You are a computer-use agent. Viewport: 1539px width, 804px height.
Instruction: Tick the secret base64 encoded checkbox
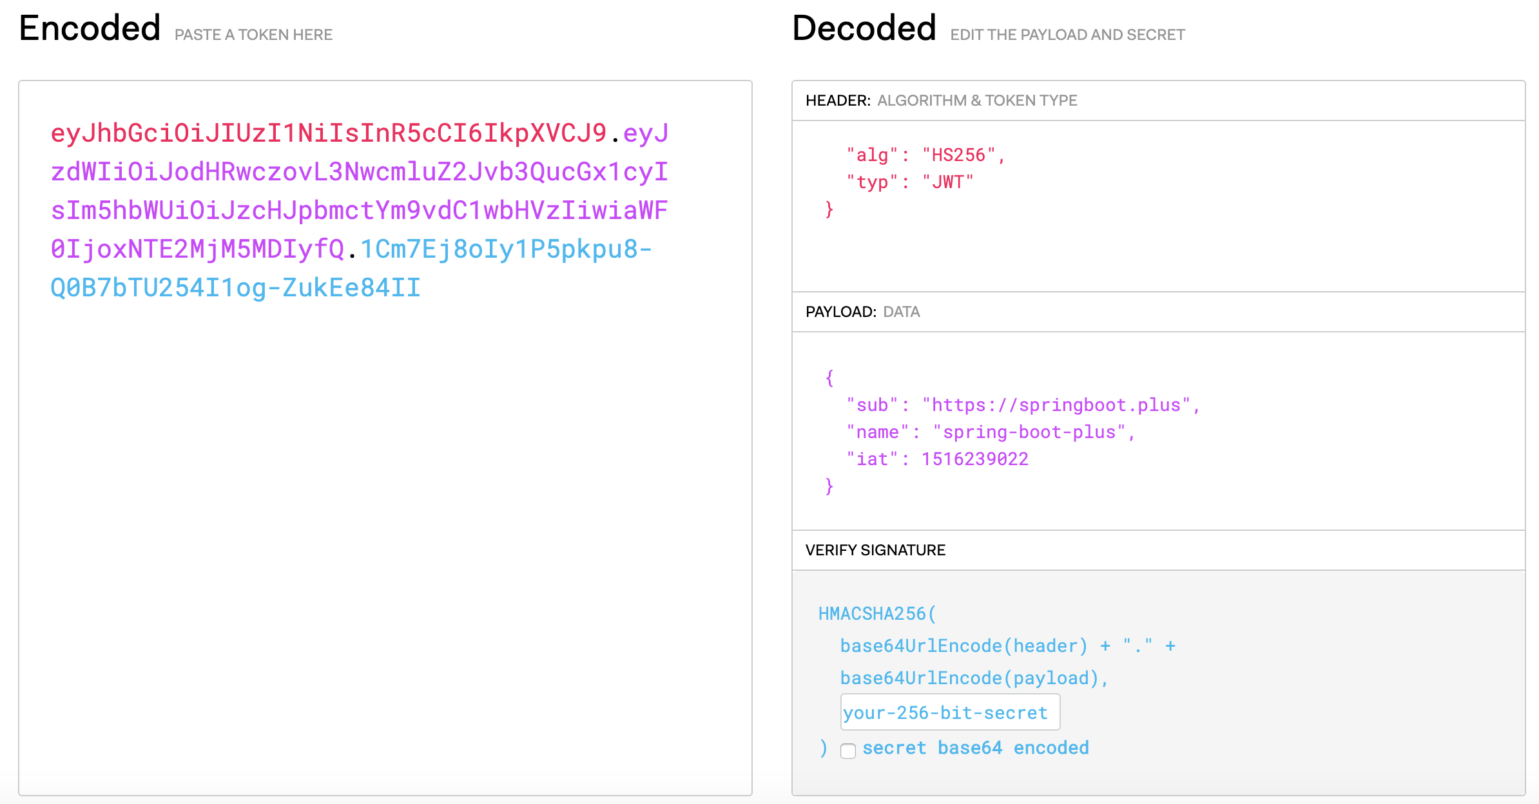[848, 751]
